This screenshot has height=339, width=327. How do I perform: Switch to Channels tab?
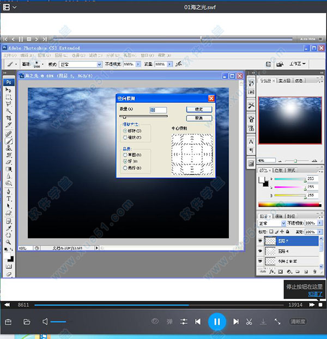(279, 216)
